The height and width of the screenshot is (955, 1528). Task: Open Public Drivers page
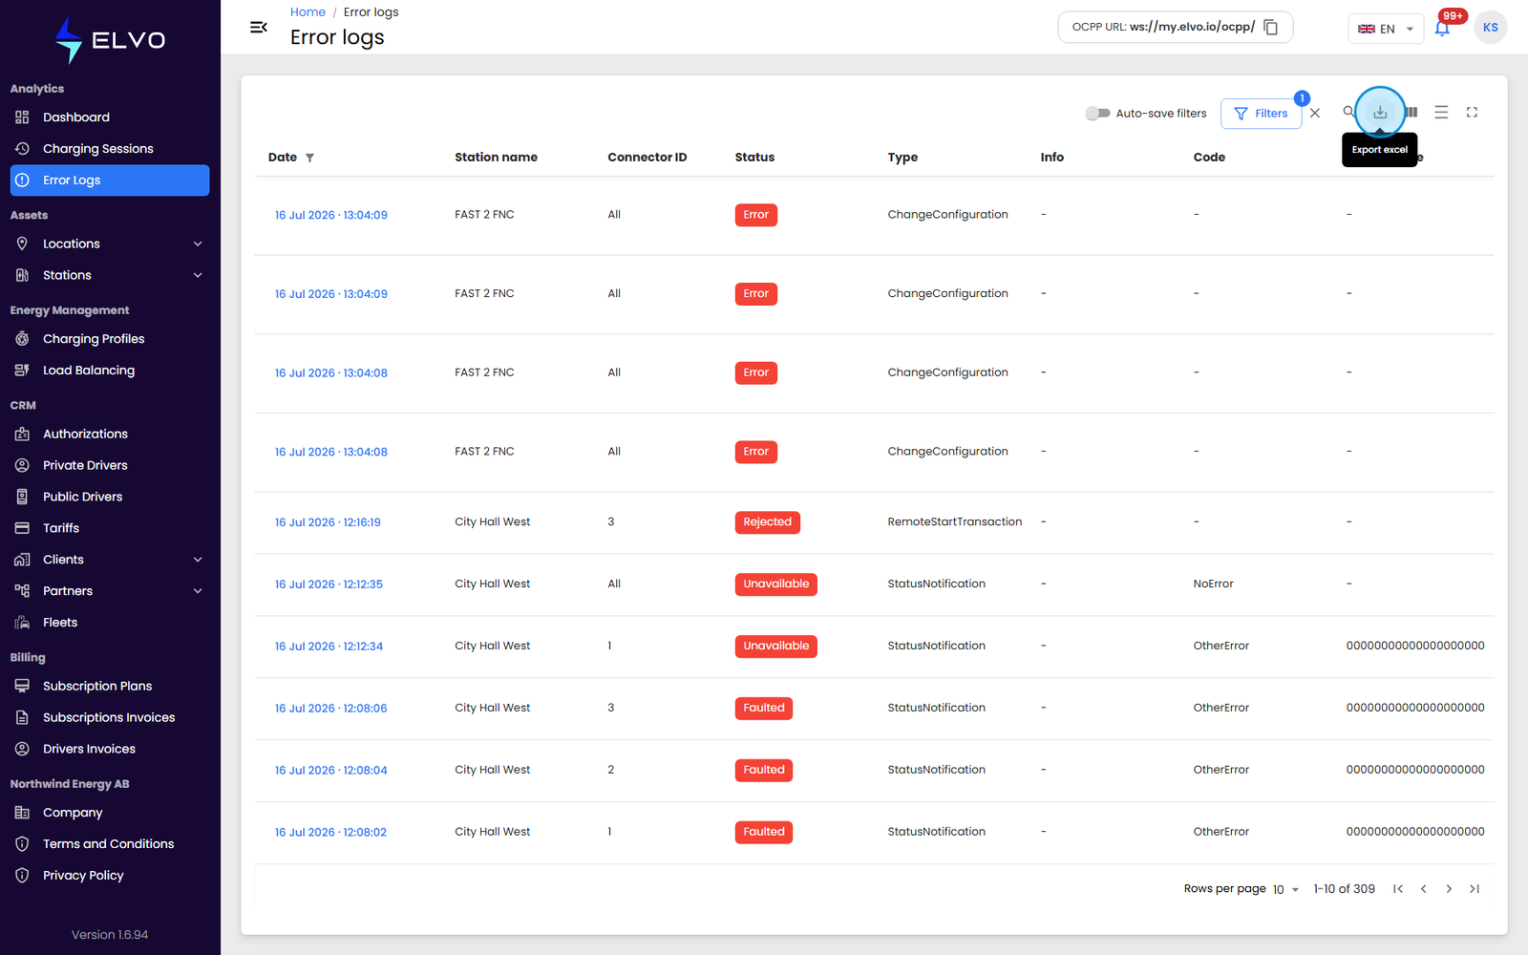(x=110, y=497)
